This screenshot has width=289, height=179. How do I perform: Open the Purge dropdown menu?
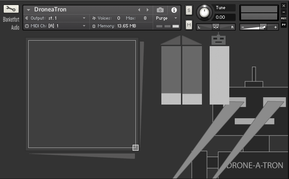[166, 18]
